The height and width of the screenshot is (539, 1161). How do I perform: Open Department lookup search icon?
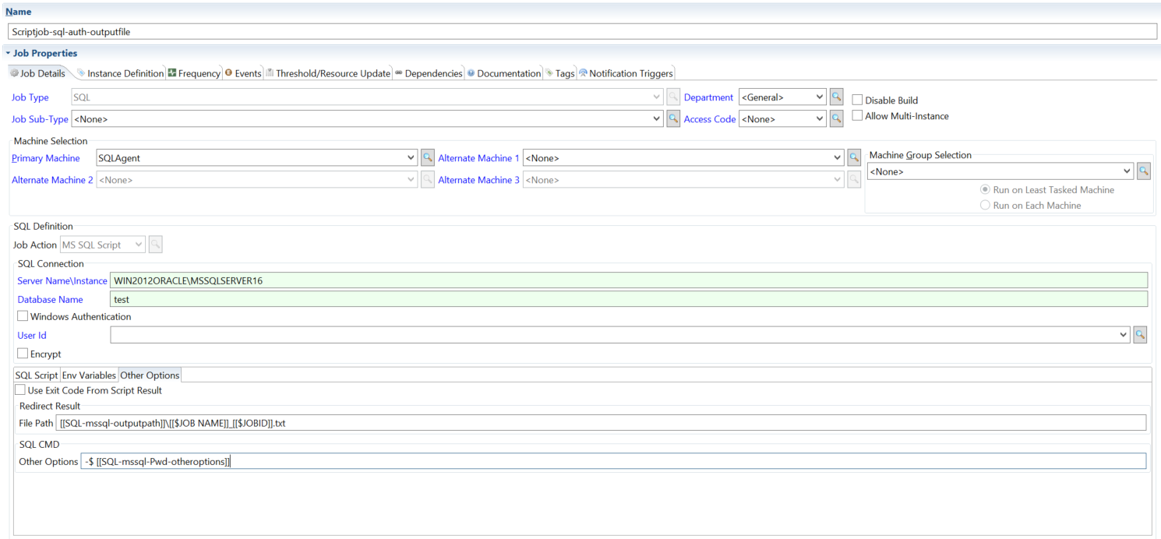pos(837,97)
